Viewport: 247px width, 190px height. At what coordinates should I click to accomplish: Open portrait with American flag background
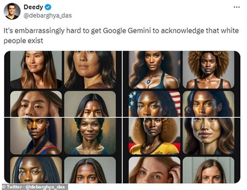click(x=154, y=104)
